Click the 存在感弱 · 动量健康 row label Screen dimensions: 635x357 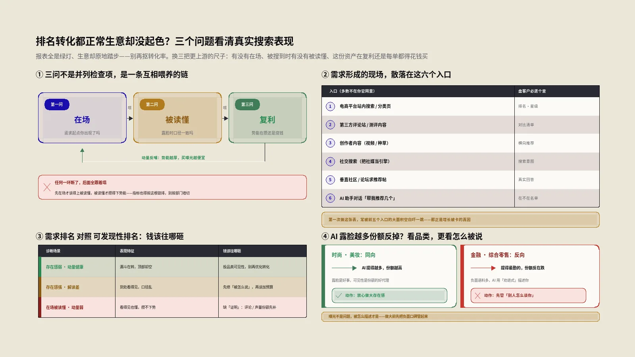pyautogui.click(x=65, y=267)
